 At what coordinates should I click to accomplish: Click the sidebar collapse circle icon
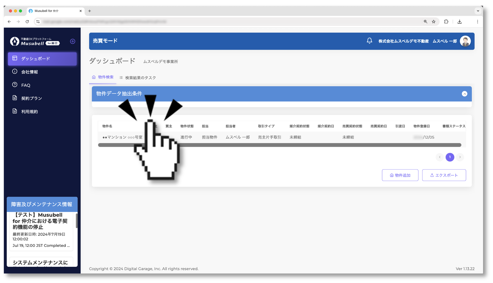[73, 41]
